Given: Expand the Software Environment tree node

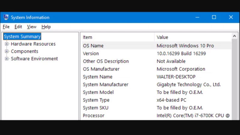Looking at the screenshot, I should [x=7, y=59].
